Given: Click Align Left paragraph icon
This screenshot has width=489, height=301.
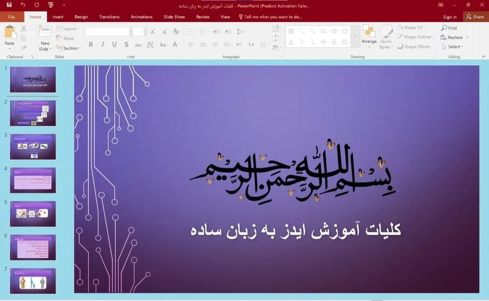Looking at the screenshot, I should [191, 44].
